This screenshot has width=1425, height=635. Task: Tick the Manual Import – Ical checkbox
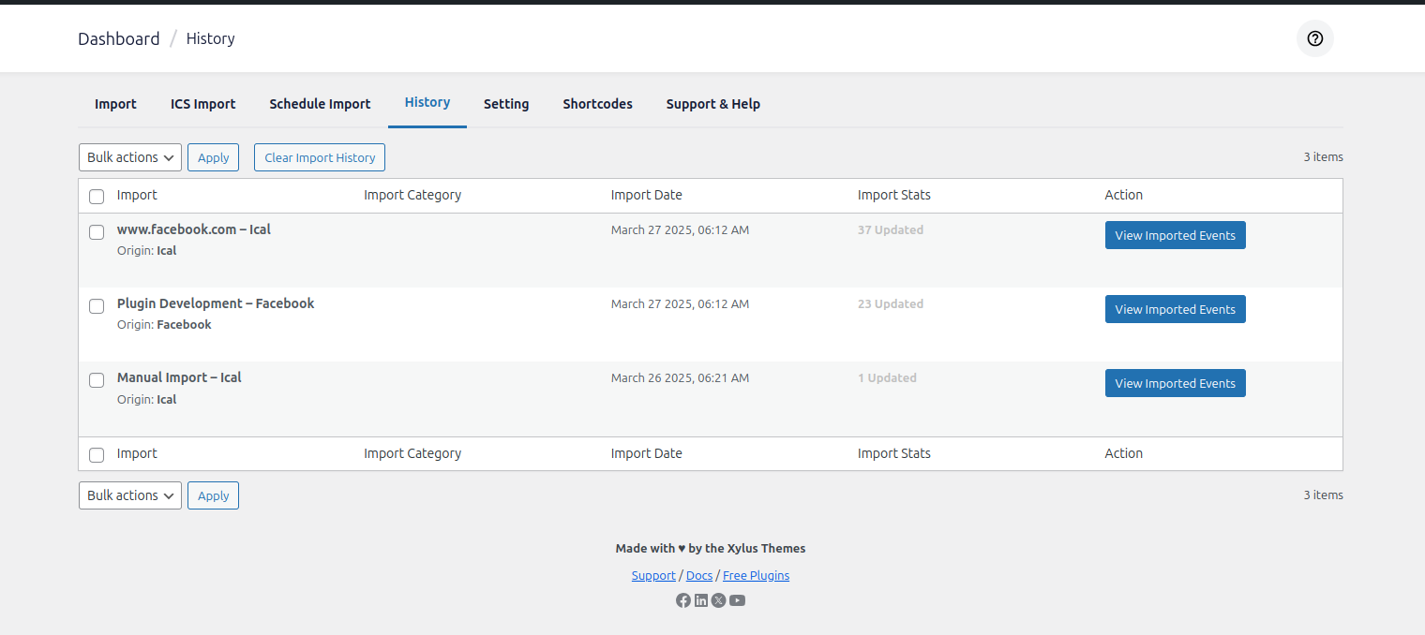click(x=97, y=380)
